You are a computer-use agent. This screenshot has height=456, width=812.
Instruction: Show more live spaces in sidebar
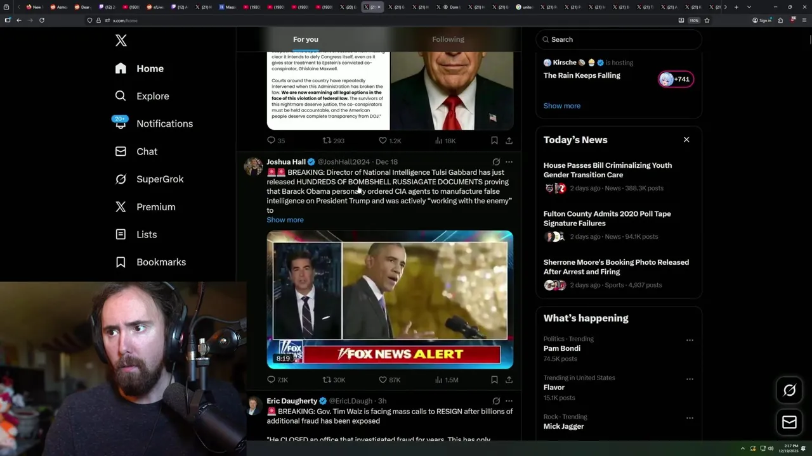click(x=561, y=106)
